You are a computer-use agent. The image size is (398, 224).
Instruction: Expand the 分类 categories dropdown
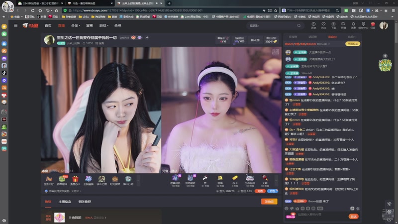pos(76,26)
